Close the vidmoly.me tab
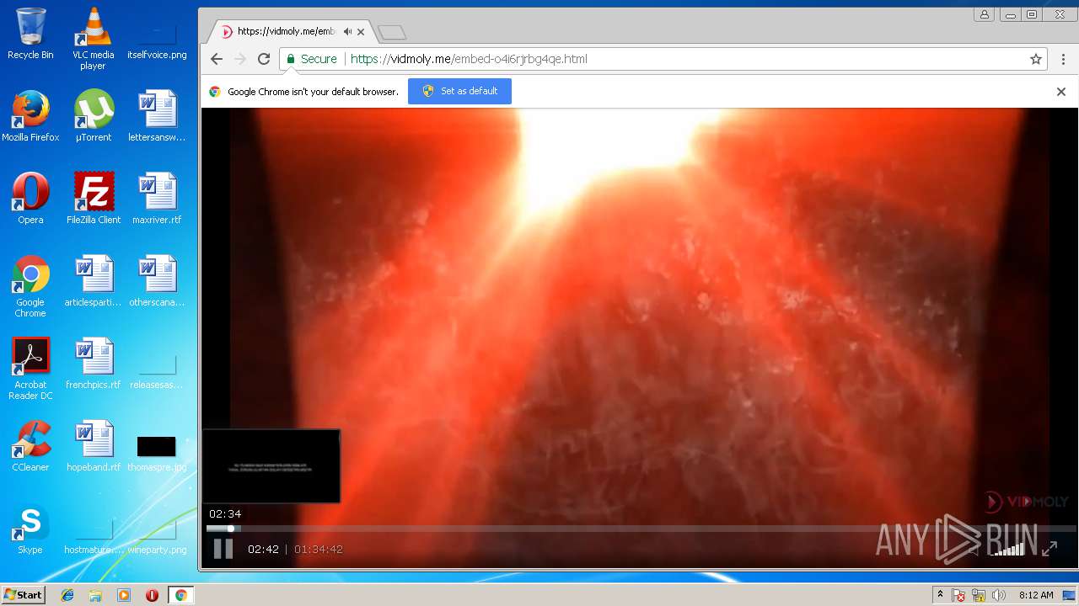The image size is (1079, 606). 361,32
